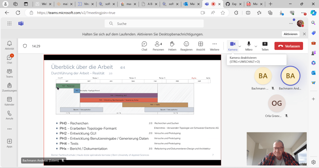Share screen with Teilen button
The width and height of the screenshot is (319, 168).
click(x=265, y=46)
